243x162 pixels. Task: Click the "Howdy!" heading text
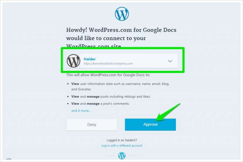[x=77, y=30]
